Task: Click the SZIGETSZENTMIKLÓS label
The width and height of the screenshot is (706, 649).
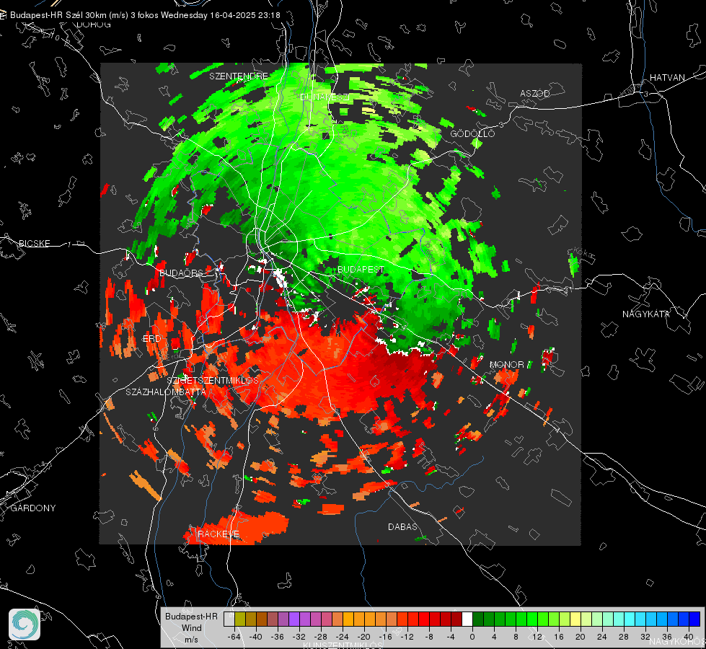Action: point(213,381)
